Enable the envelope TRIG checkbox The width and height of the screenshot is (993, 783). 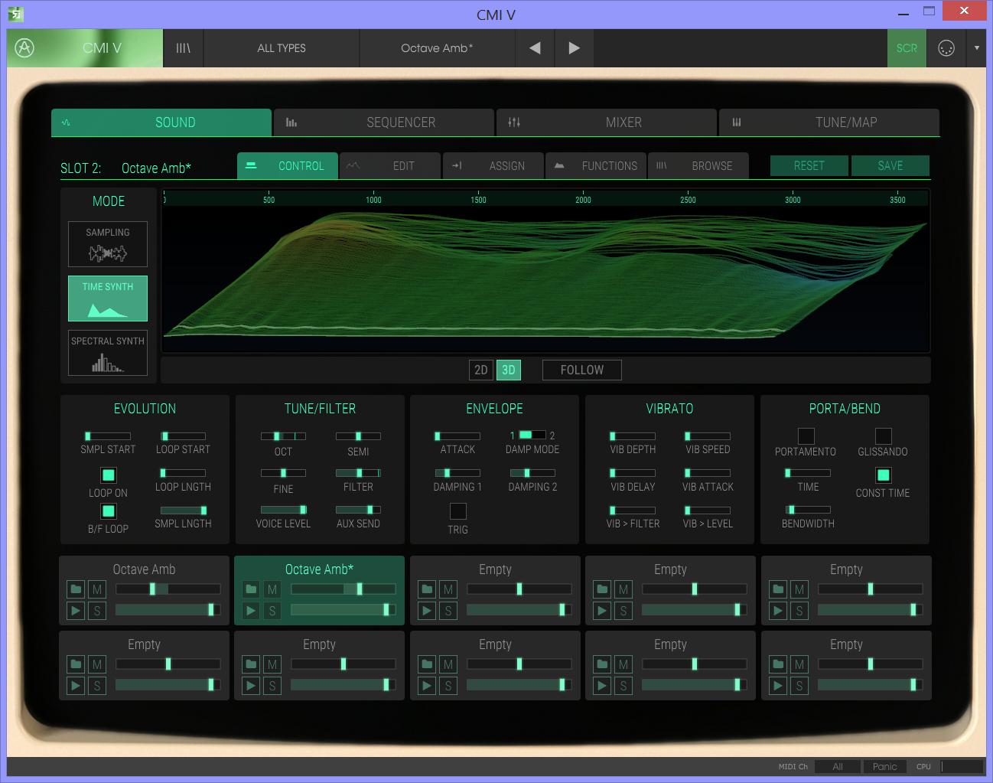point(457,511)
